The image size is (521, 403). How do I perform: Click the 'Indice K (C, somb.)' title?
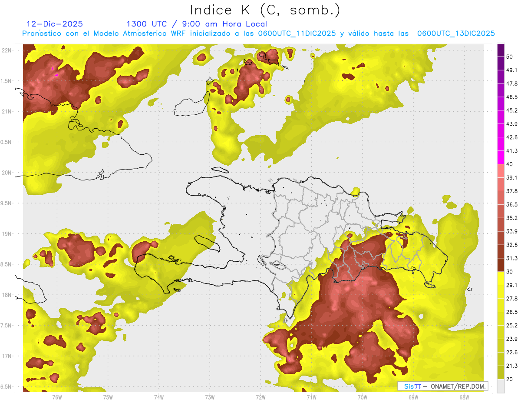[265, 10]
